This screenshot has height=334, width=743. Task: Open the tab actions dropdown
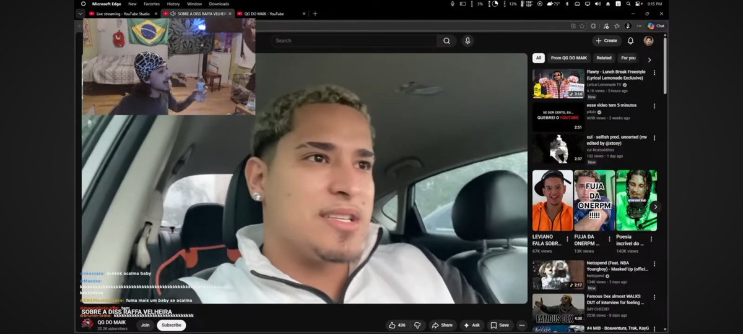tap(80, 13)
